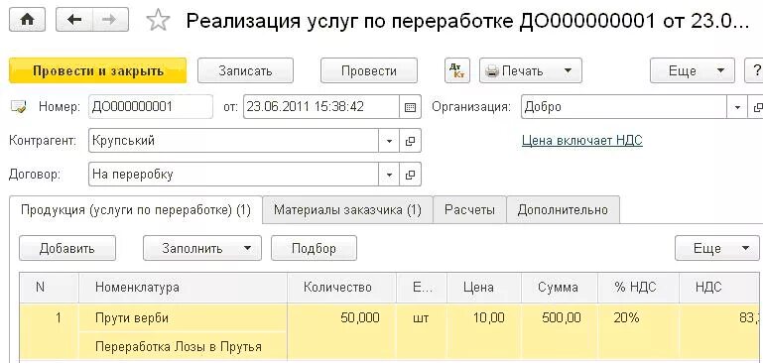Open the Заполнить dropdown button

202,248
